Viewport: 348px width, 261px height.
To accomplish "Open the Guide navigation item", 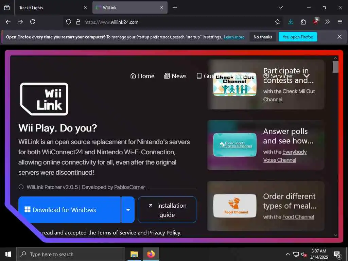I will coord(205,76).
